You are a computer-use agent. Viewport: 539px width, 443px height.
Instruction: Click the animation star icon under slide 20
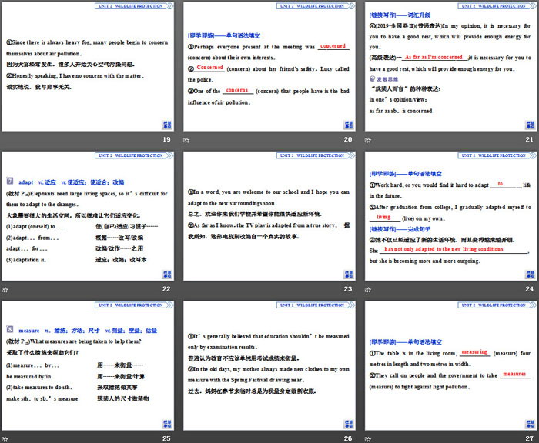[x=186, y=140]
